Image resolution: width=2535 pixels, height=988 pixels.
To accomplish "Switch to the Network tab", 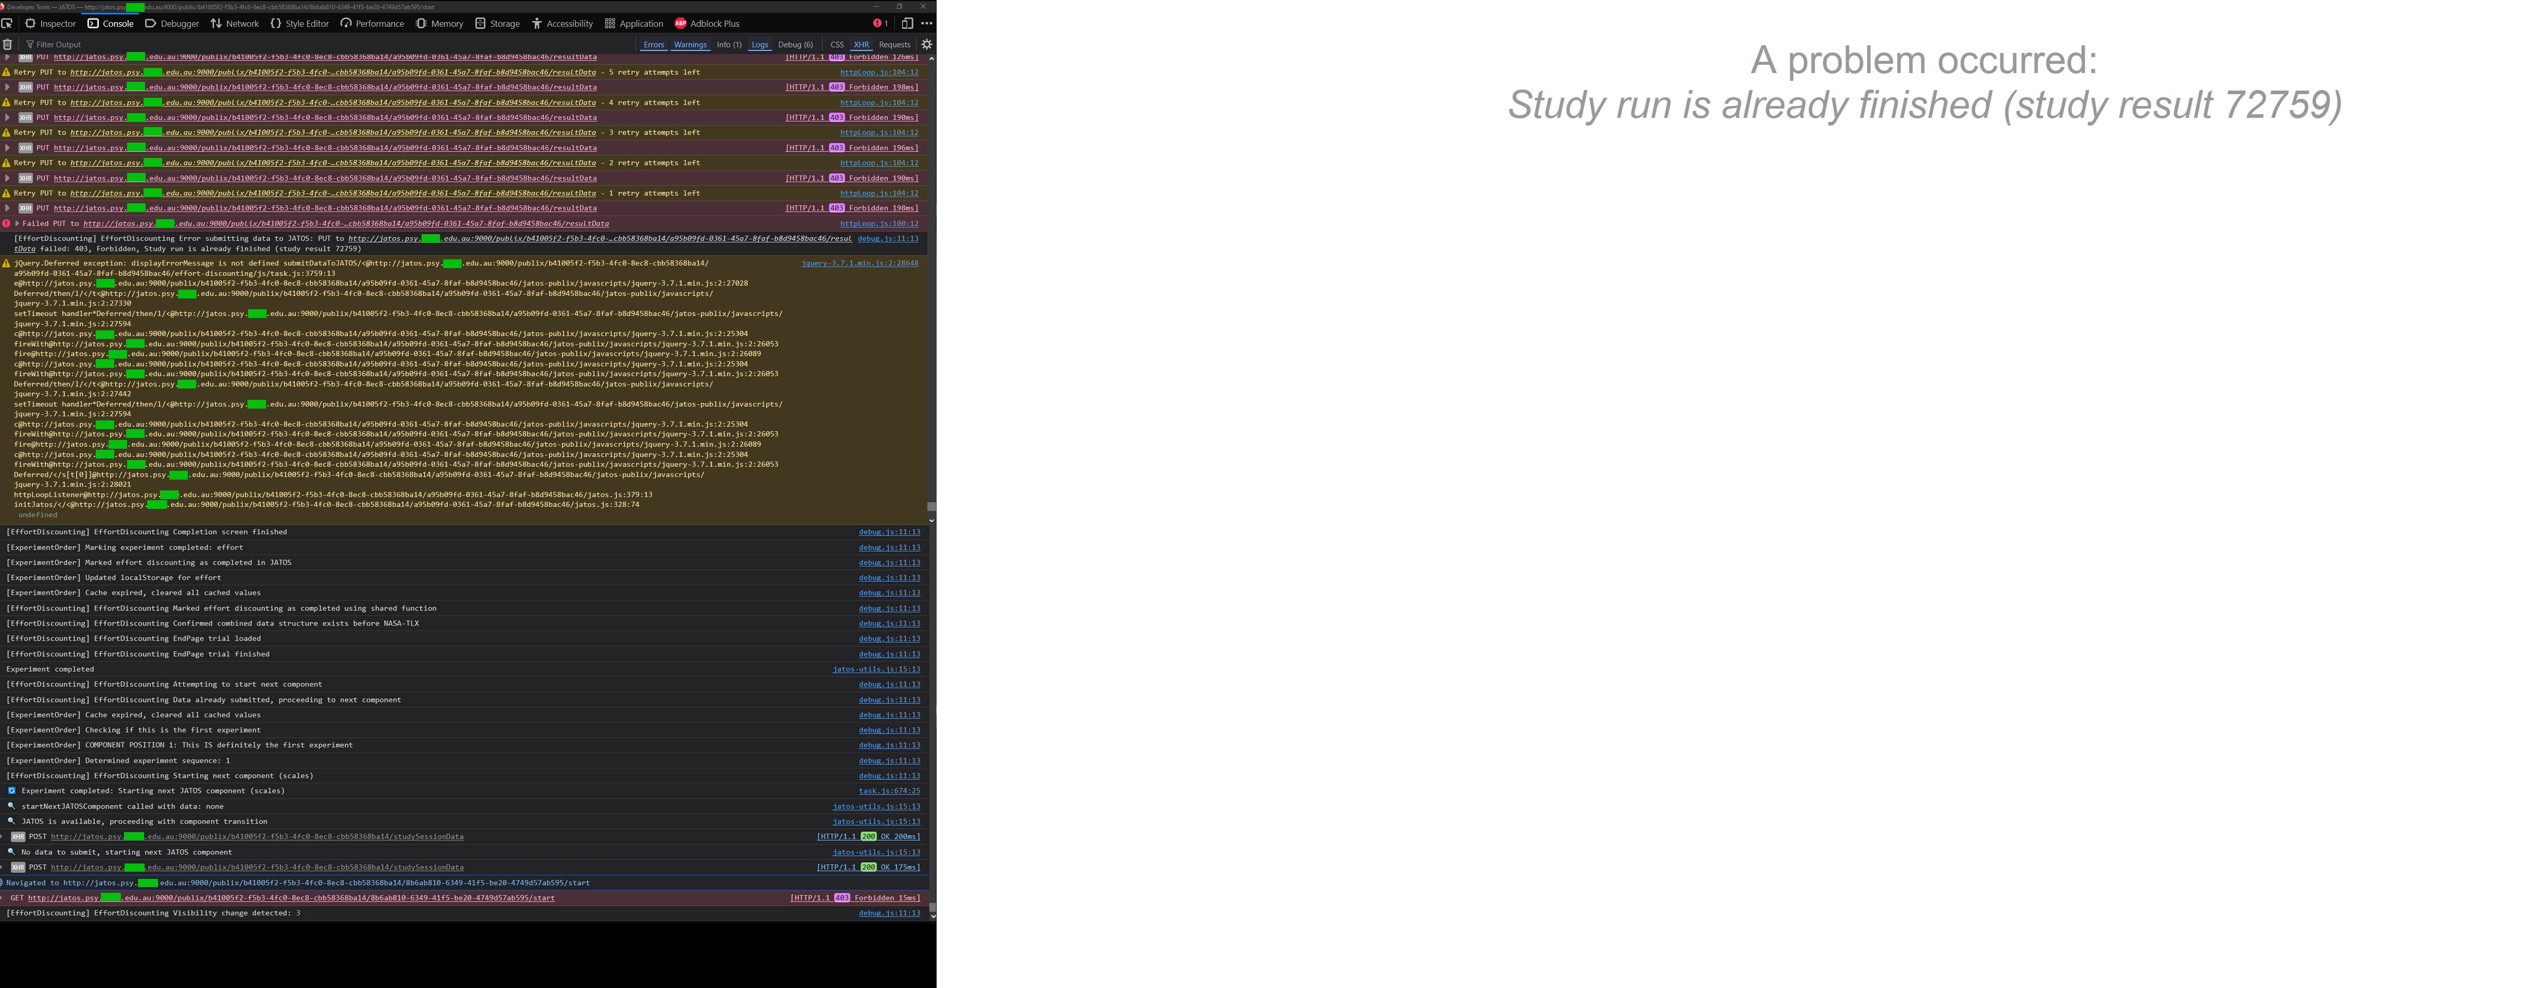I will click(234, 24).
